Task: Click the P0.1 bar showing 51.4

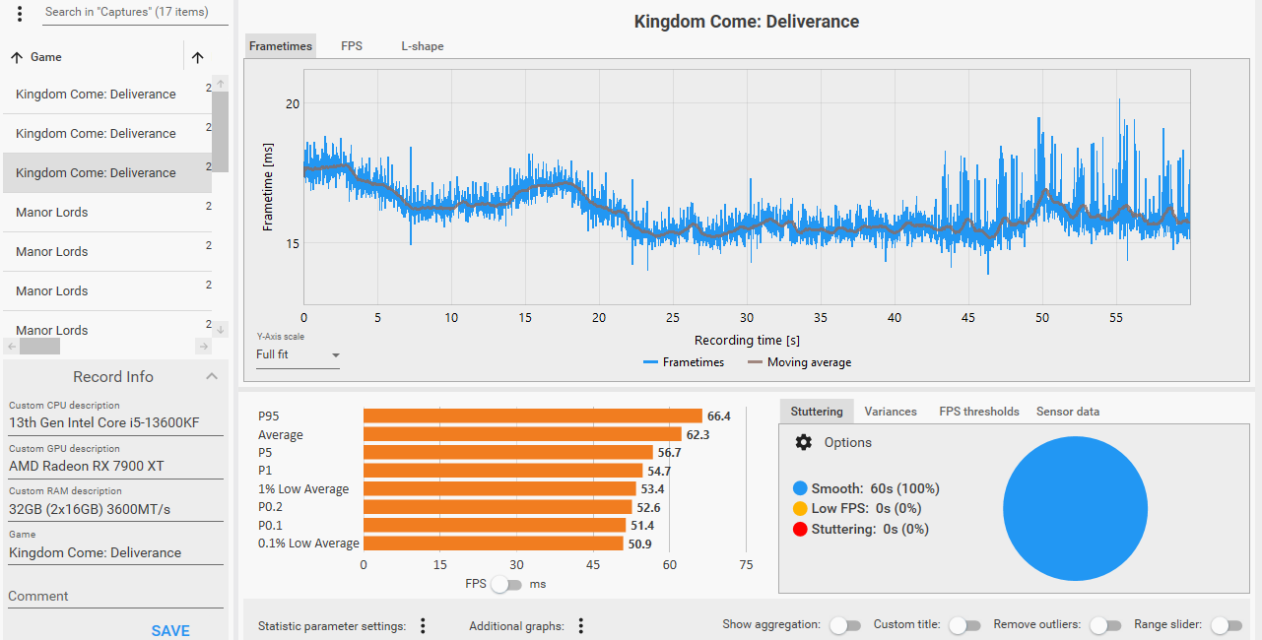Action: point(495,525)
